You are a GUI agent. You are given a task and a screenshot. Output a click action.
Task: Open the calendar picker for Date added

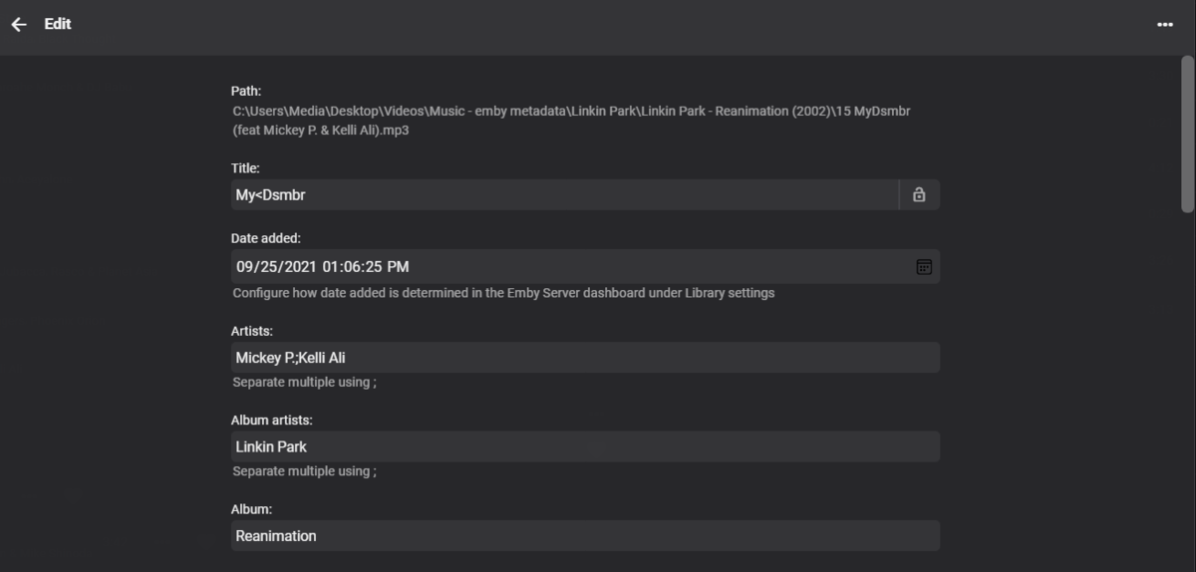pos(924,267)
